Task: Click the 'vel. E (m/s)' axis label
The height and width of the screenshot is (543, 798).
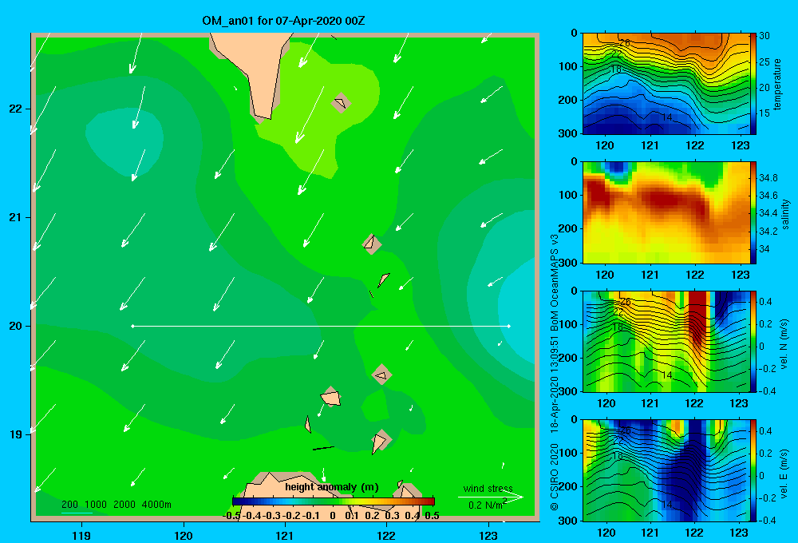Action: click(784, 474)
